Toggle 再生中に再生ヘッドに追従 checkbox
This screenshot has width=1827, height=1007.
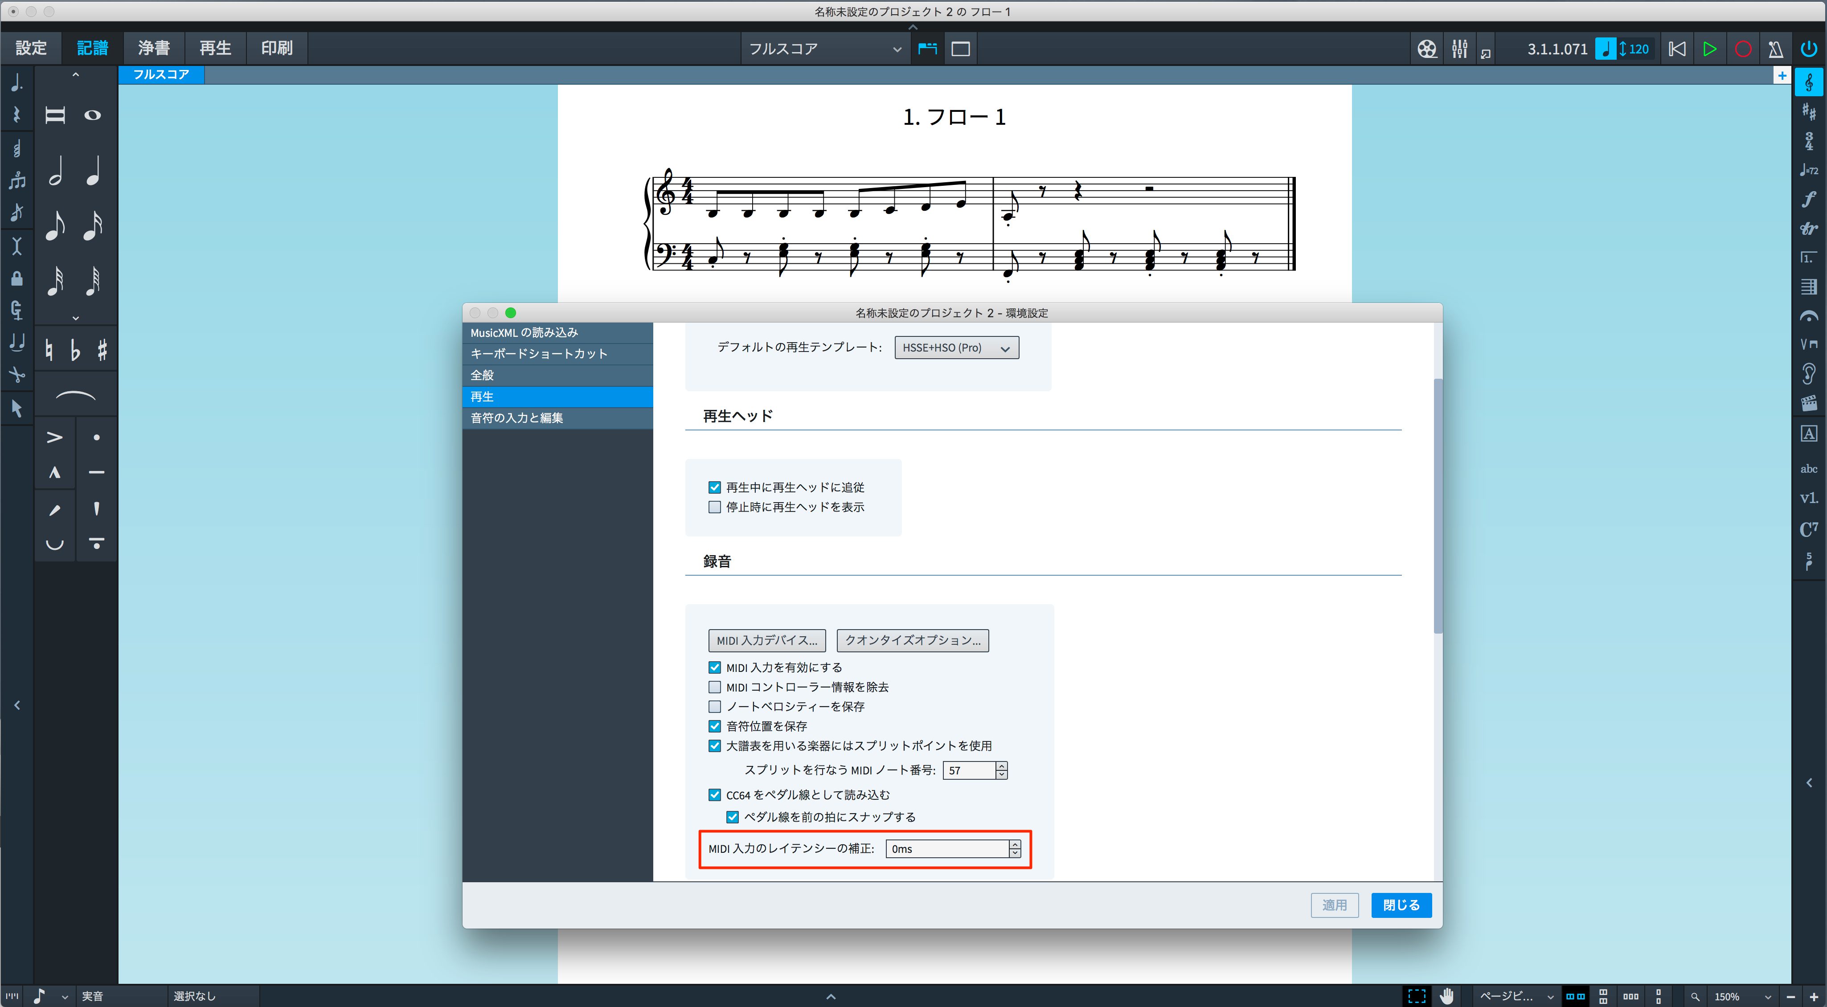coord(715,487)
